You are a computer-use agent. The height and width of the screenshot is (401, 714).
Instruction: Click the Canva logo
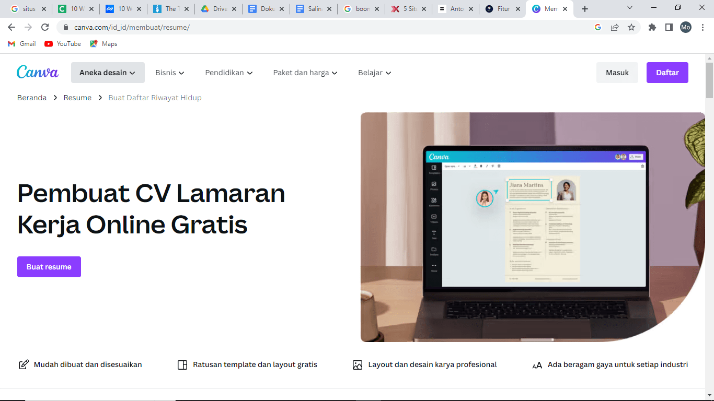click(x=37, y=73)
